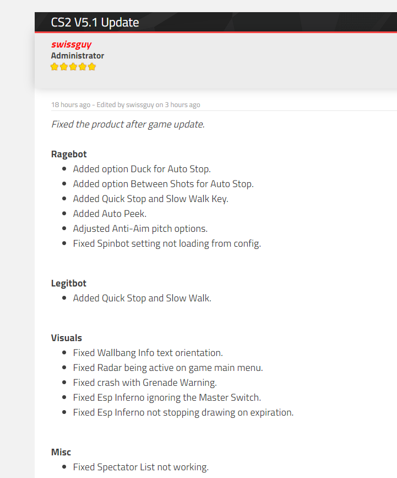Image resolution: width=397 pixels, height=478 pixels.
Task: Open swissguy's user profile link
Action: [x=71, y=45]
